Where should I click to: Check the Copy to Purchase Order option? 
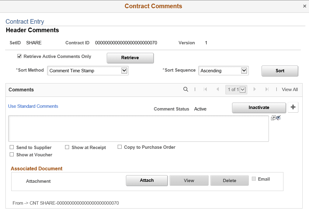120,147
